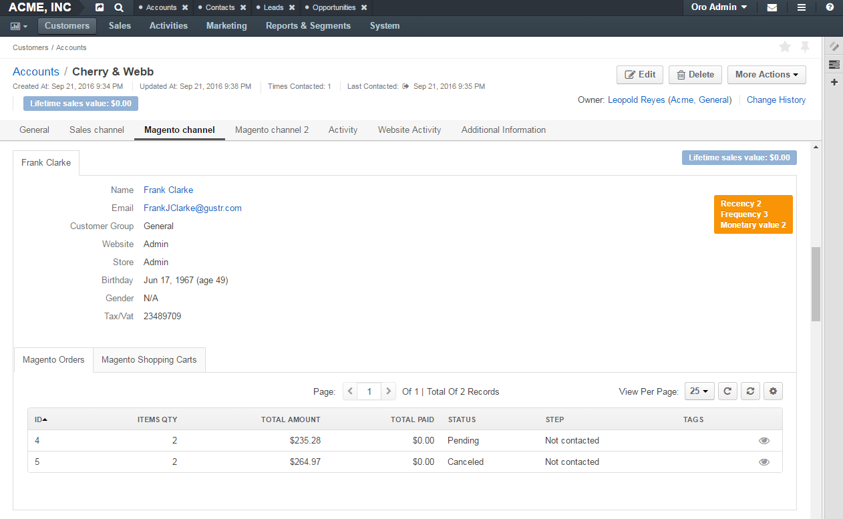This screenshot has width=843, height=519.
Task: Switch to Magento channel 2 tab
Action: [x=272, y=130]
